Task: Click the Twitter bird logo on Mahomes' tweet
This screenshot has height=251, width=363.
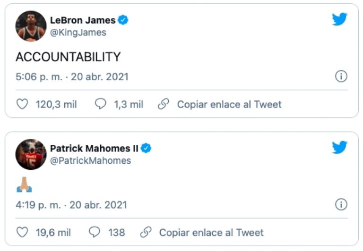Action: coord(339,148)
